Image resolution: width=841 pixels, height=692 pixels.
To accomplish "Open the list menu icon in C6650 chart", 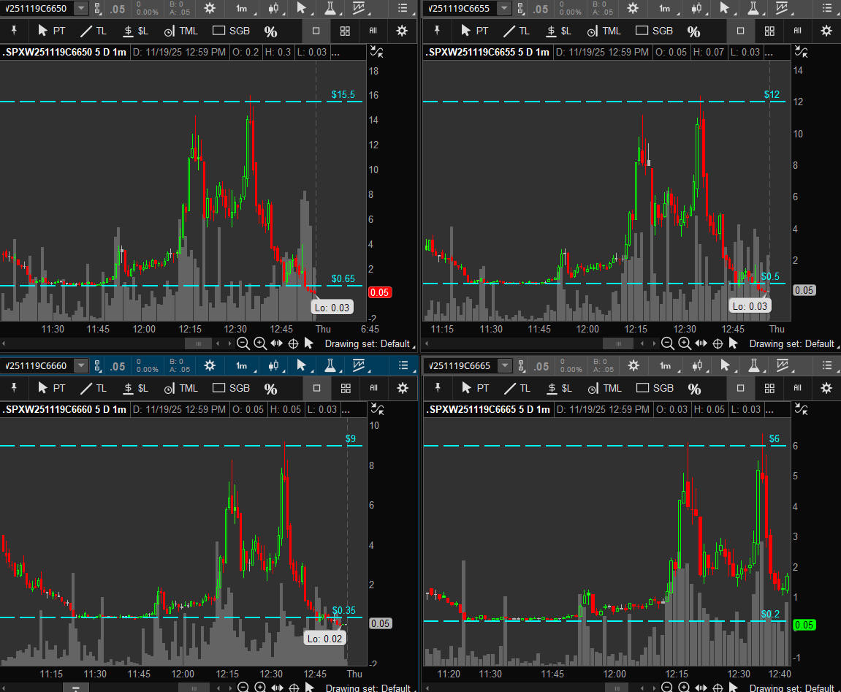I will pos(403,8).
